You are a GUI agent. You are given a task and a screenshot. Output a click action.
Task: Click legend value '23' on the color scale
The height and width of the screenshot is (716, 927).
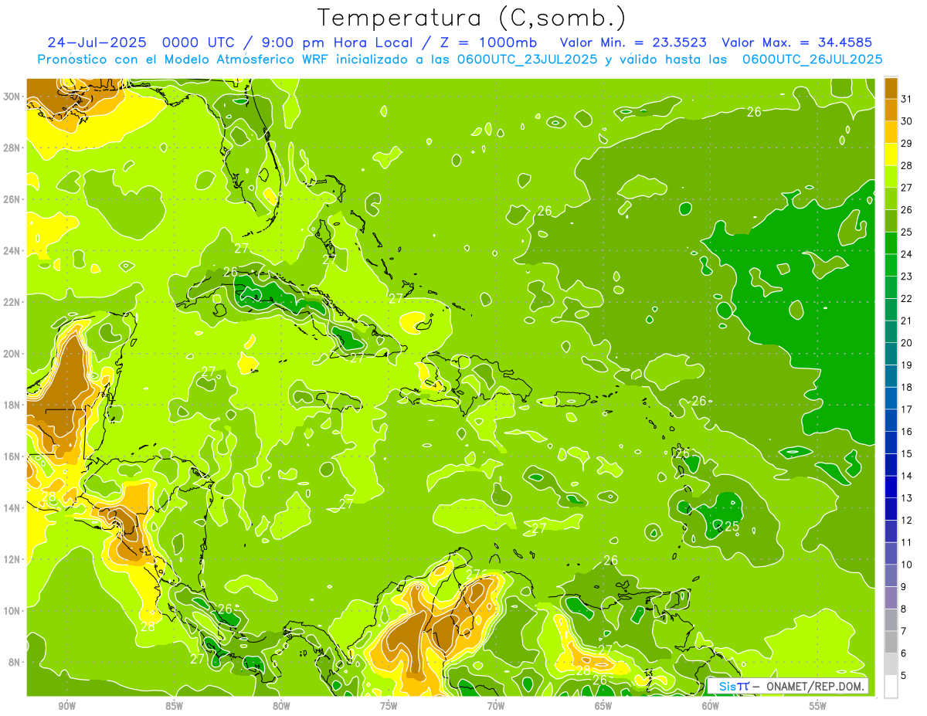point(907,276)
